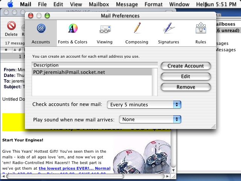Switch to Signatures preferences pane
Viewport: 241px width, 181px height.
[x=169, y=33]
